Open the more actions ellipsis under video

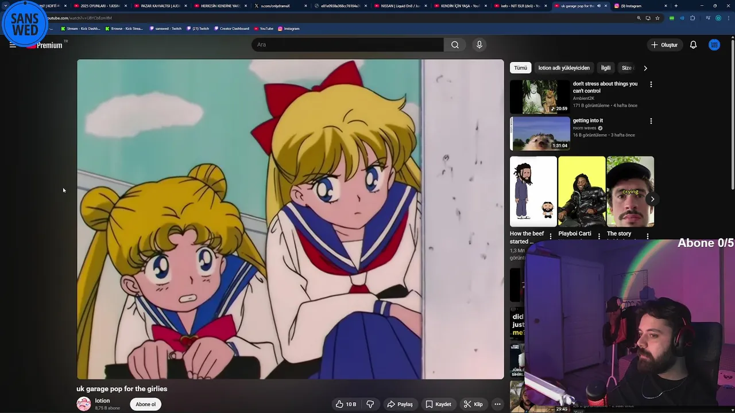[x=497, y=404]
